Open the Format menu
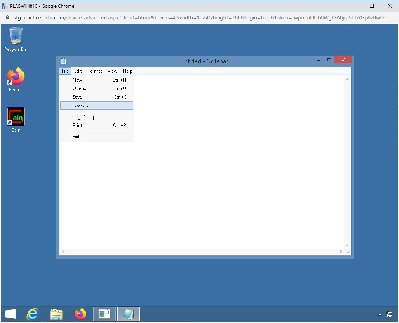399x323 pixels. point(95,71)
